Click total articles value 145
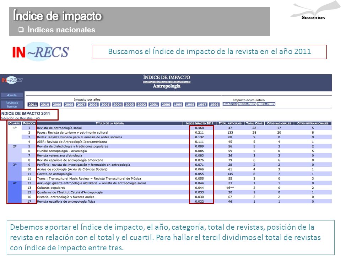This screenshot has width=341, height=256. tap(230, 174)
